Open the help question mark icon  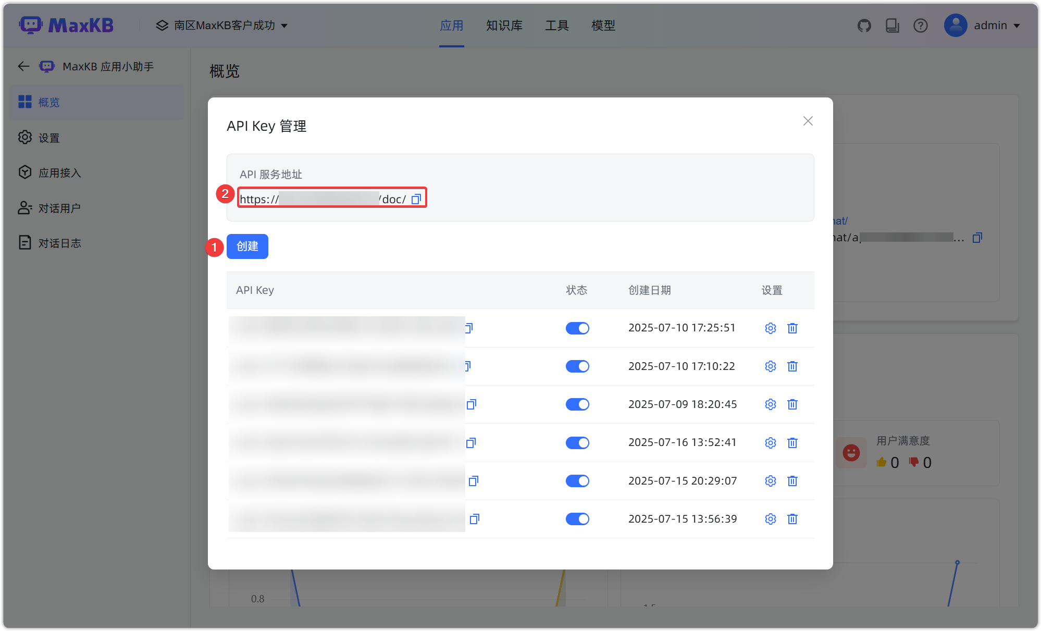[x=921, y=26]
